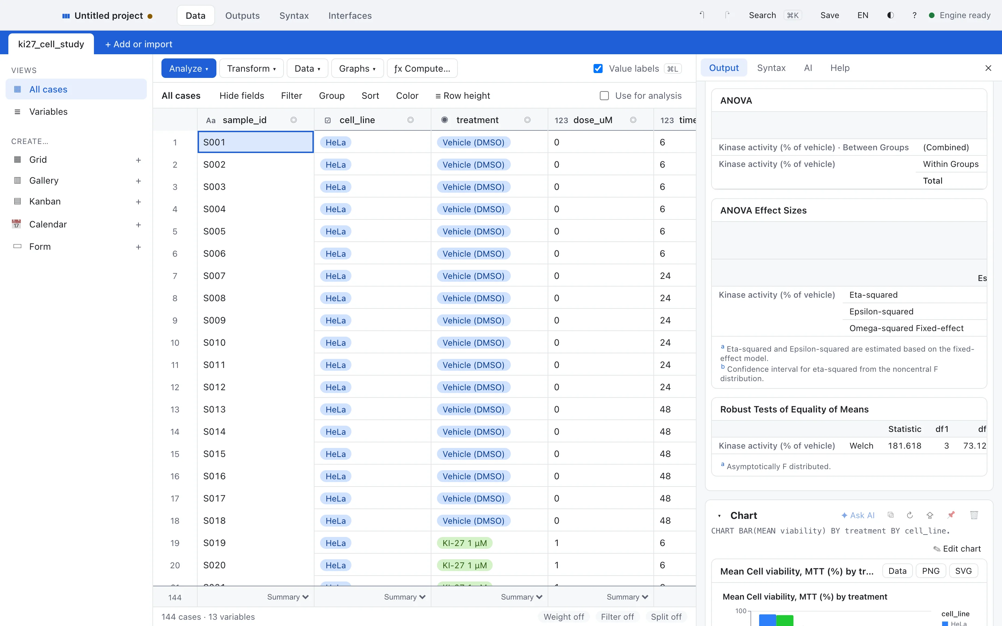Close the output side panel
Screen dimensions: 1002x626
(x=988, y=68)
